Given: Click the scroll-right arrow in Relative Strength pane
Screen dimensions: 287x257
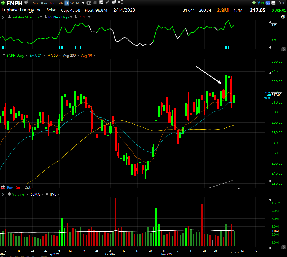Looking at the screenshot, I should coord(283,49).
